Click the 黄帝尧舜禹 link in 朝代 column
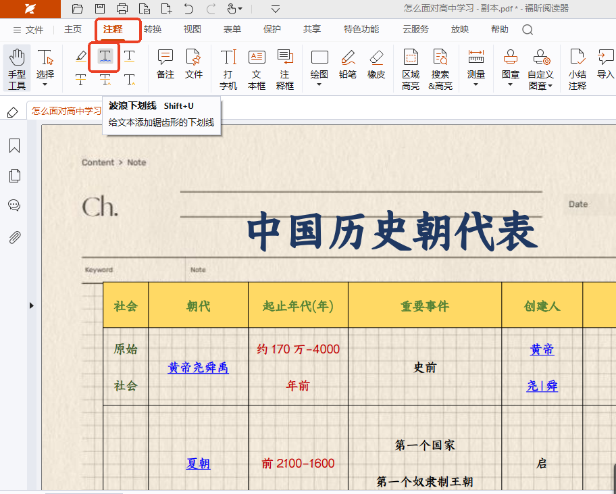The image size is (616, 494). [x=198, y=368]
